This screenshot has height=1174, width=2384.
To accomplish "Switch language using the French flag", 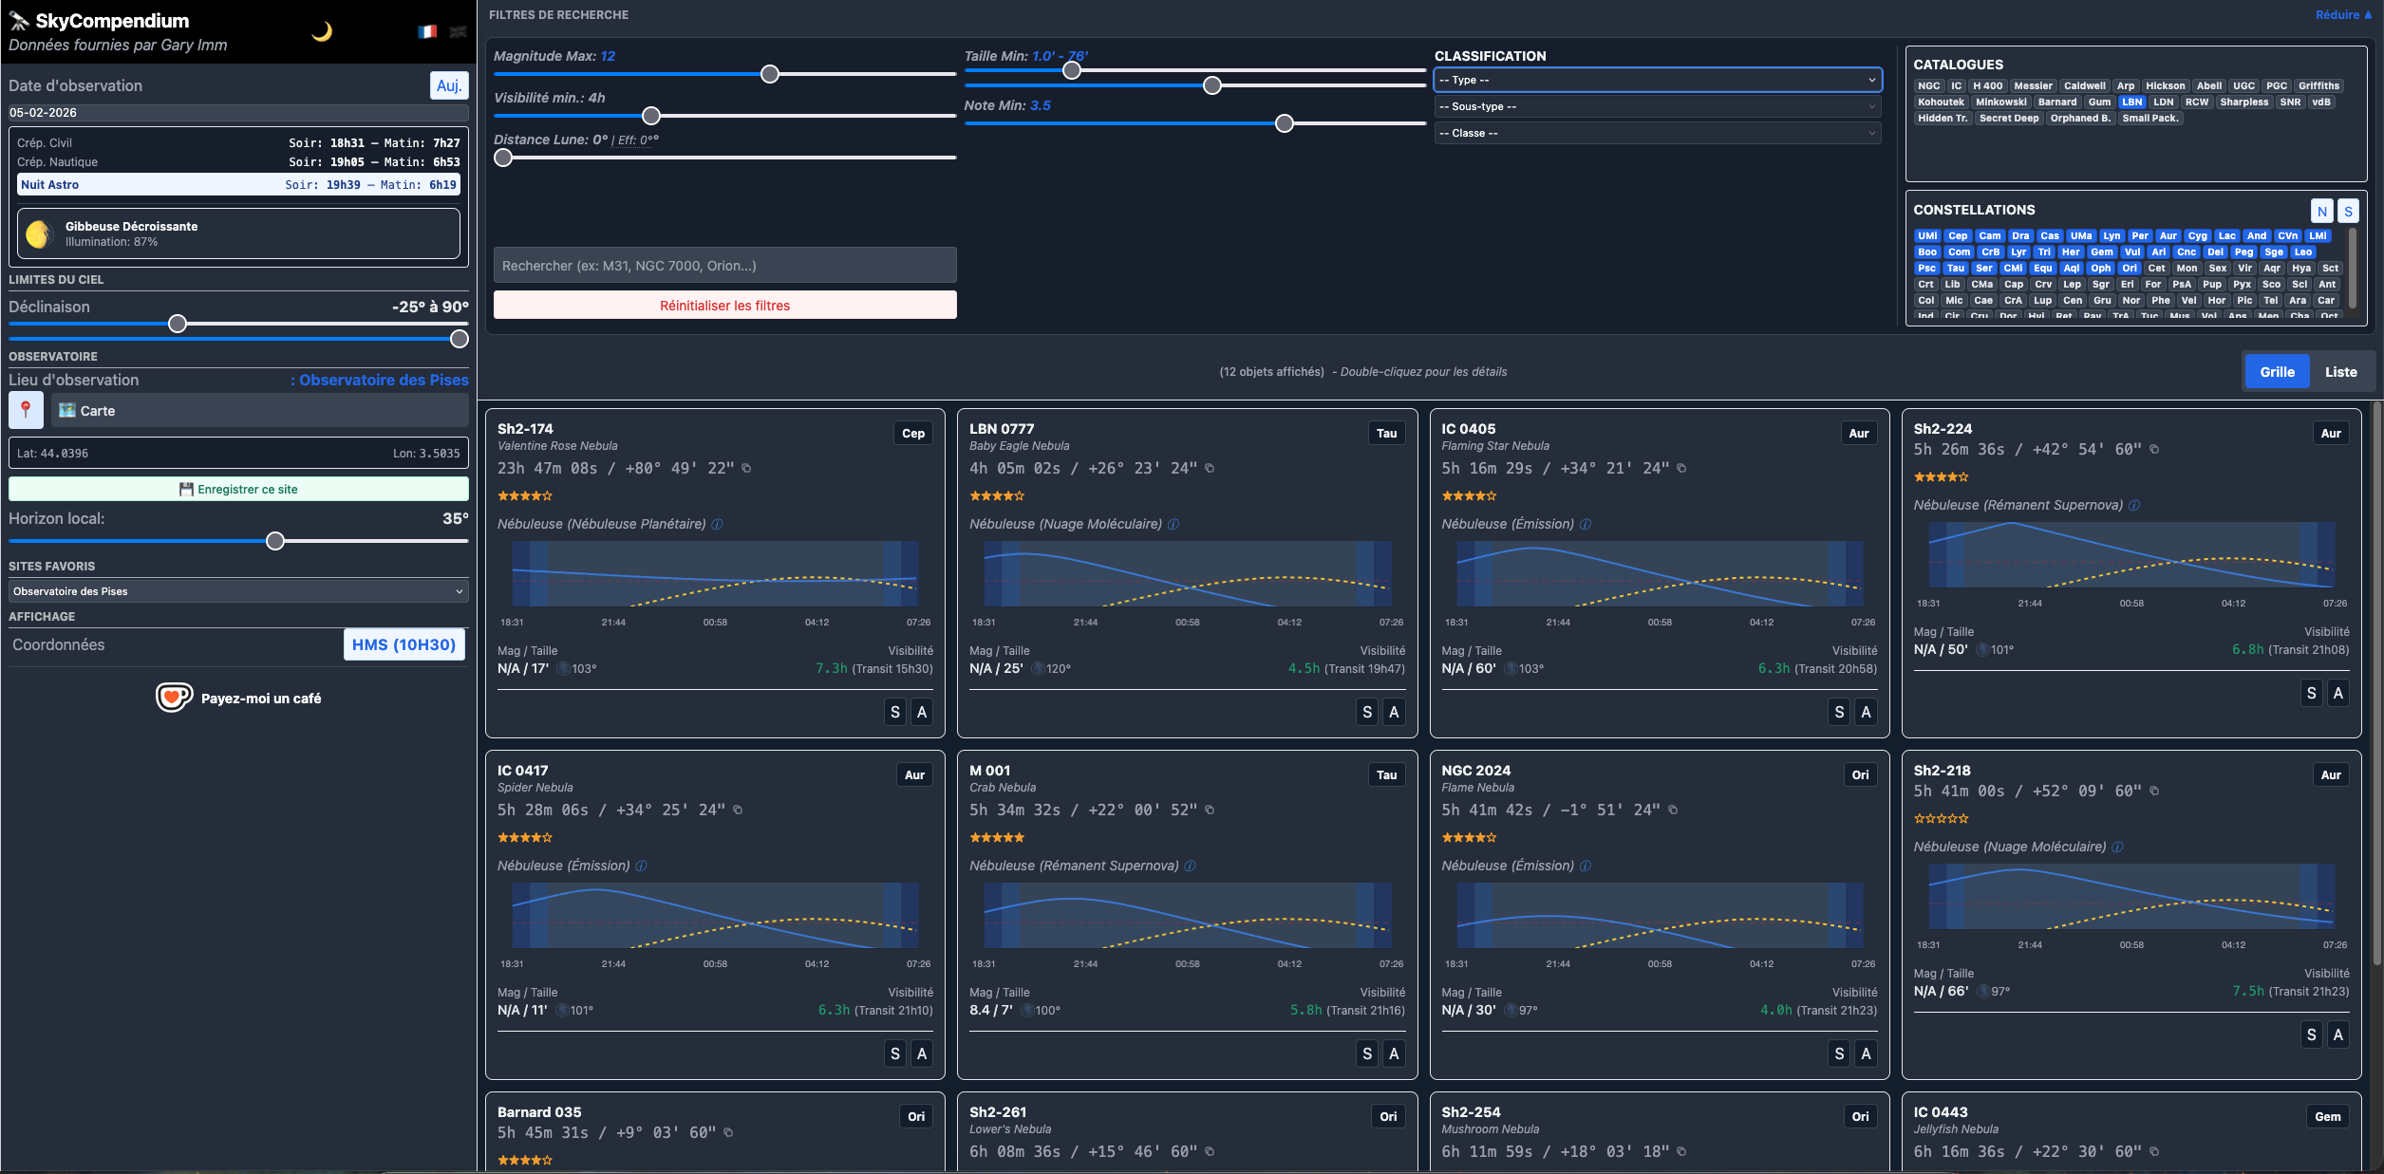I will (x=427, y=31).
